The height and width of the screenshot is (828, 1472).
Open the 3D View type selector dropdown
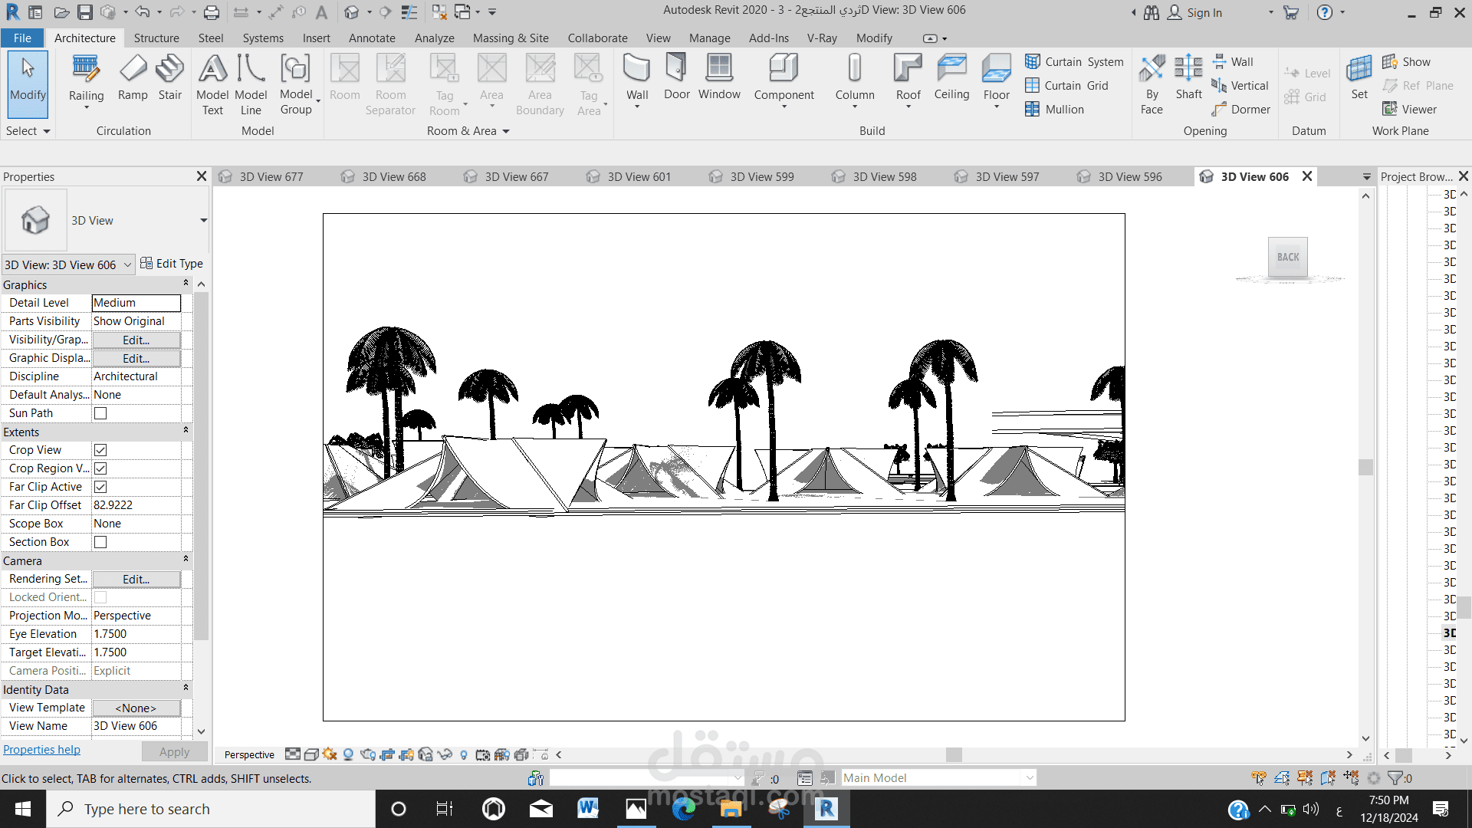point(203,221)
